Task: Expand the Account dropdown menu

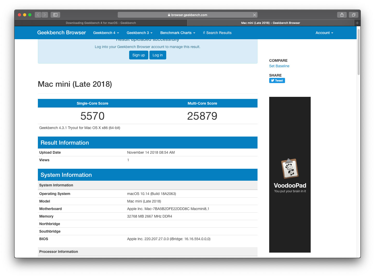Action: point(324,33)
